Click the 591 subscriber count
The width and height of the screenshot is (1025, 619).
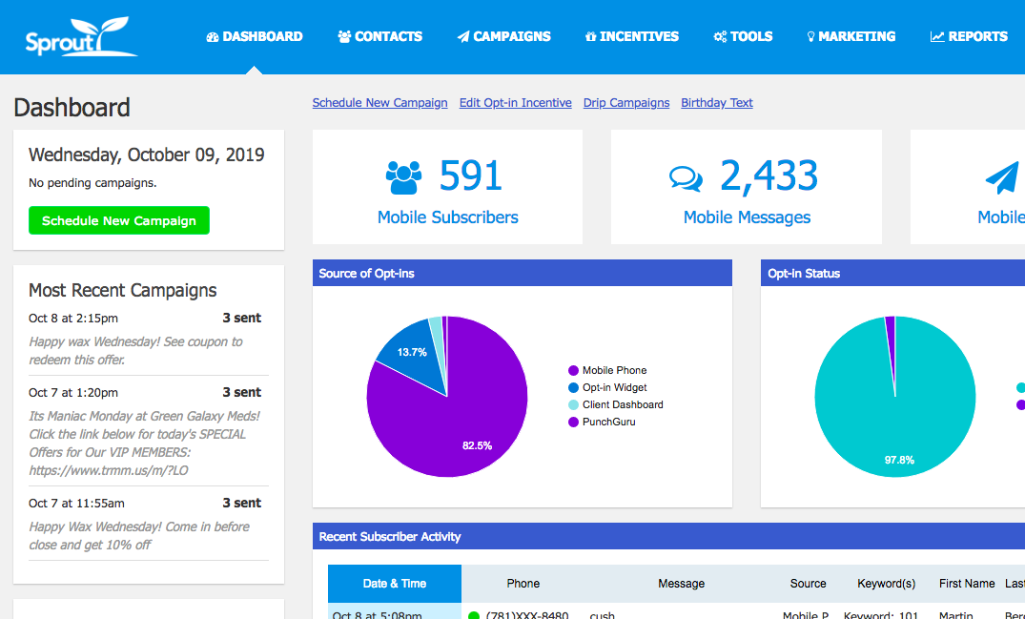[x=471, y=175]
